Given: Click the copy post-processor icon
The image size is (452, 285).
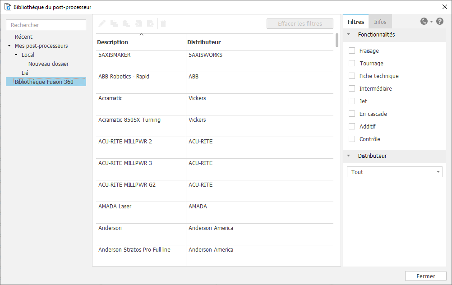Looking at the screenshot, I should tap(114, 23).
